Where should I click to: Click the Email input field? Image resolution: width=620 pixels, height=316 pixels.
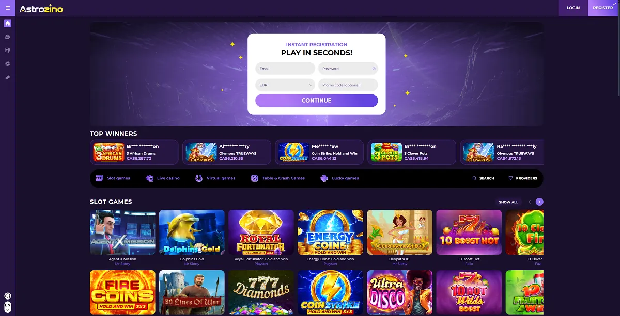[285, 69]
